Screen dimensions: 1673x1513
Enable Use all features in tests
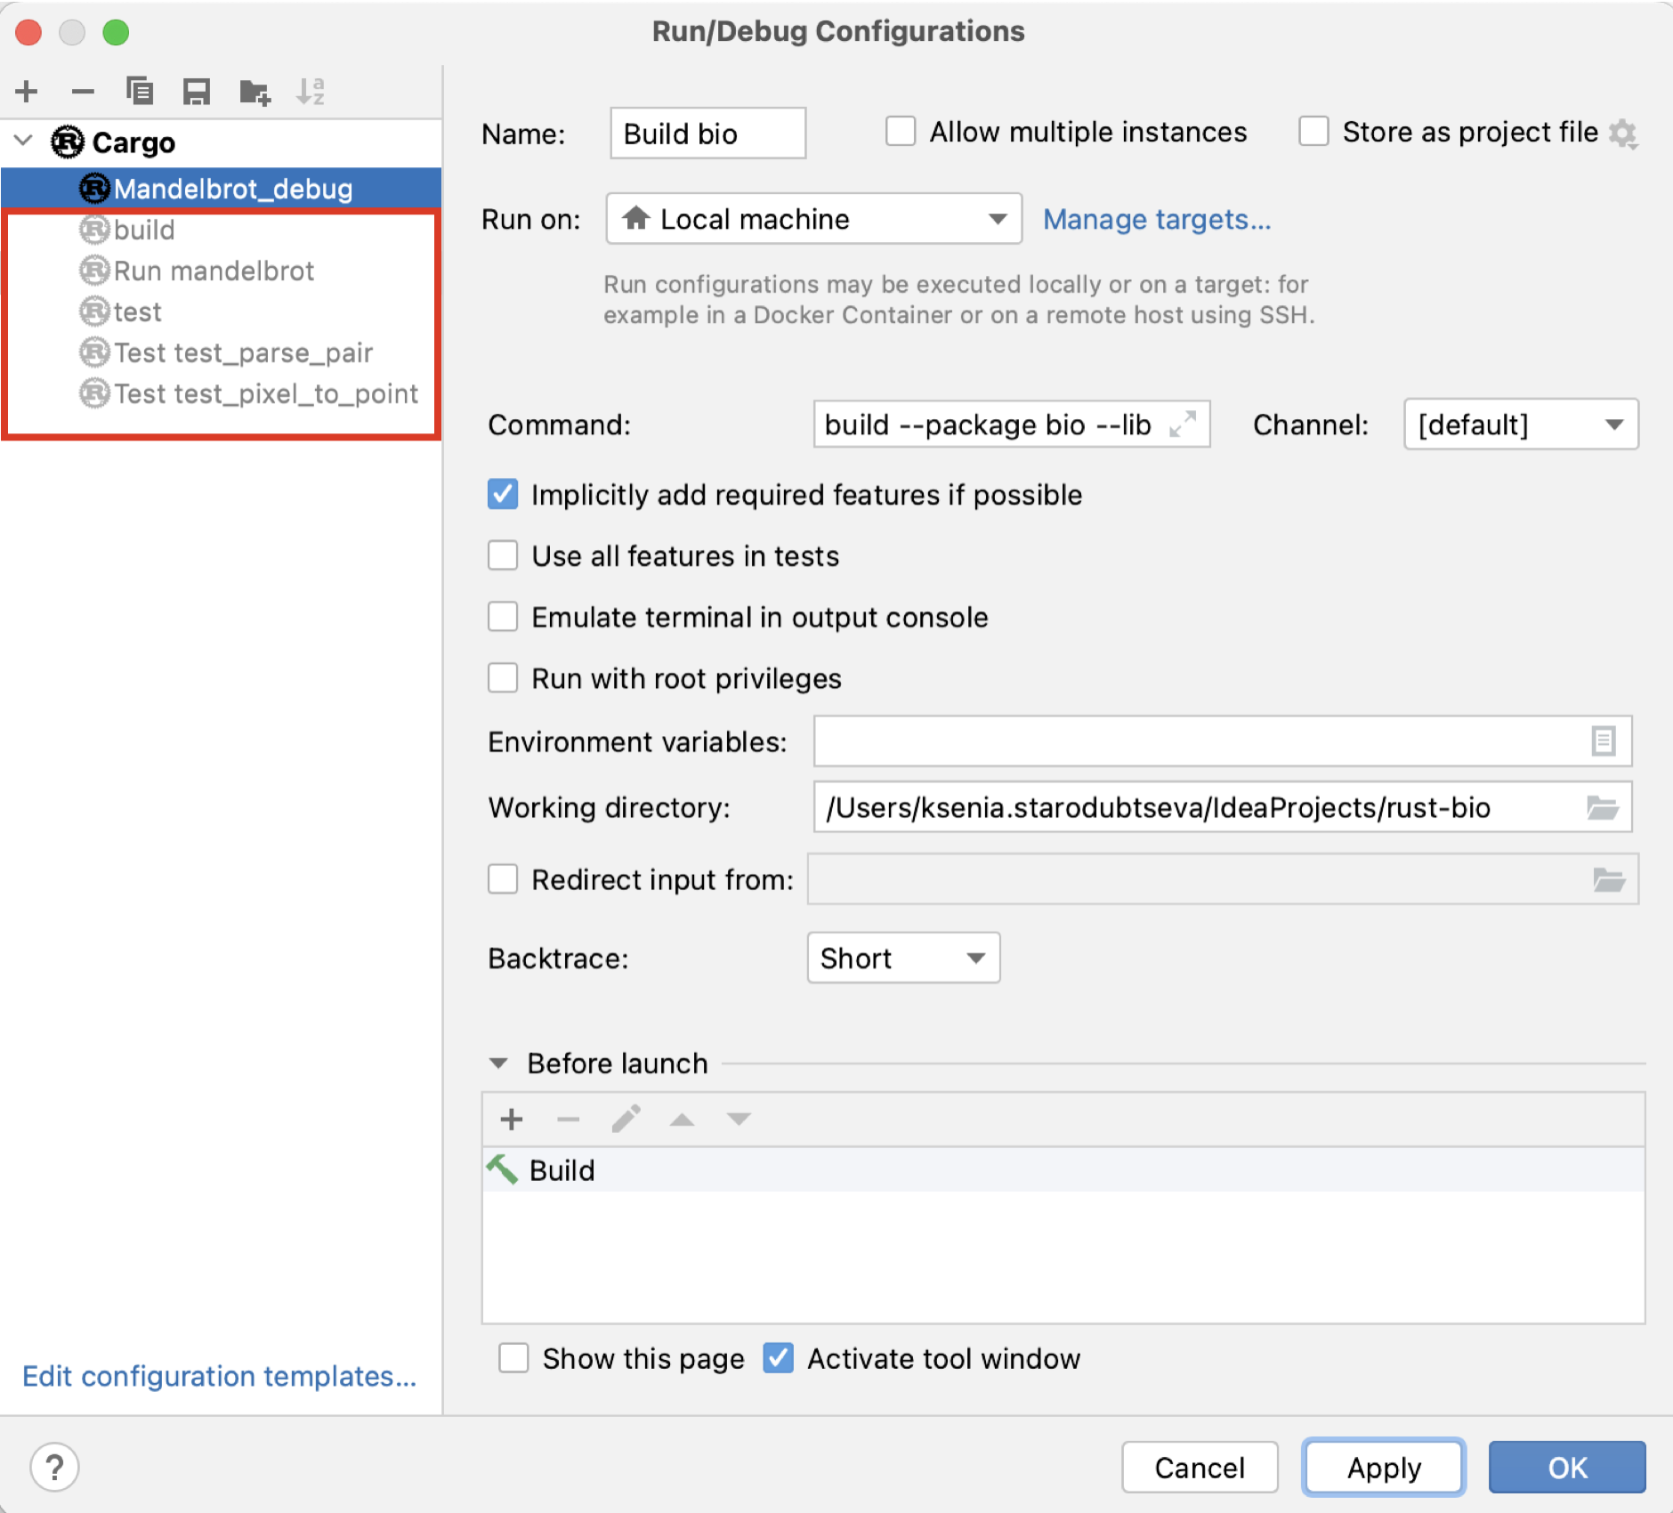(x=502, y=555)
